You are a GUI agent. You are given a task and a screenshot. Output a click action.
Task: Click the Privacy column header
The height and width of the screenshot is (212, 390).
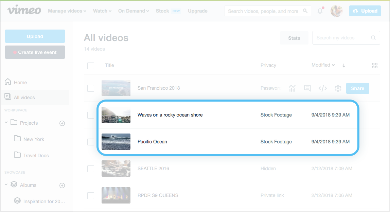click(x=268, y=66)
